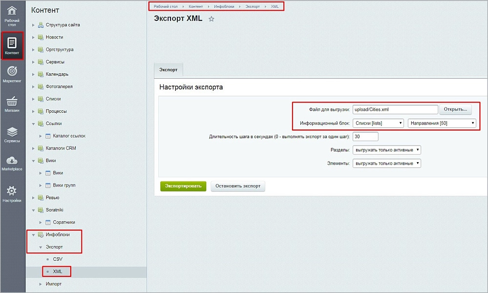Open the Направления [50] infoblock dropdown
The height and width of the screenshot is (293, 488).
coord(442,123)
